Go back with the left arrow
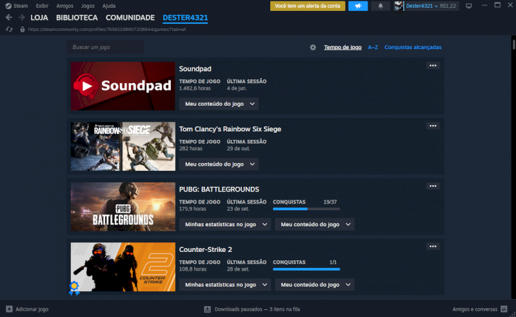516x317 pixels. click(x=8, y=17)
